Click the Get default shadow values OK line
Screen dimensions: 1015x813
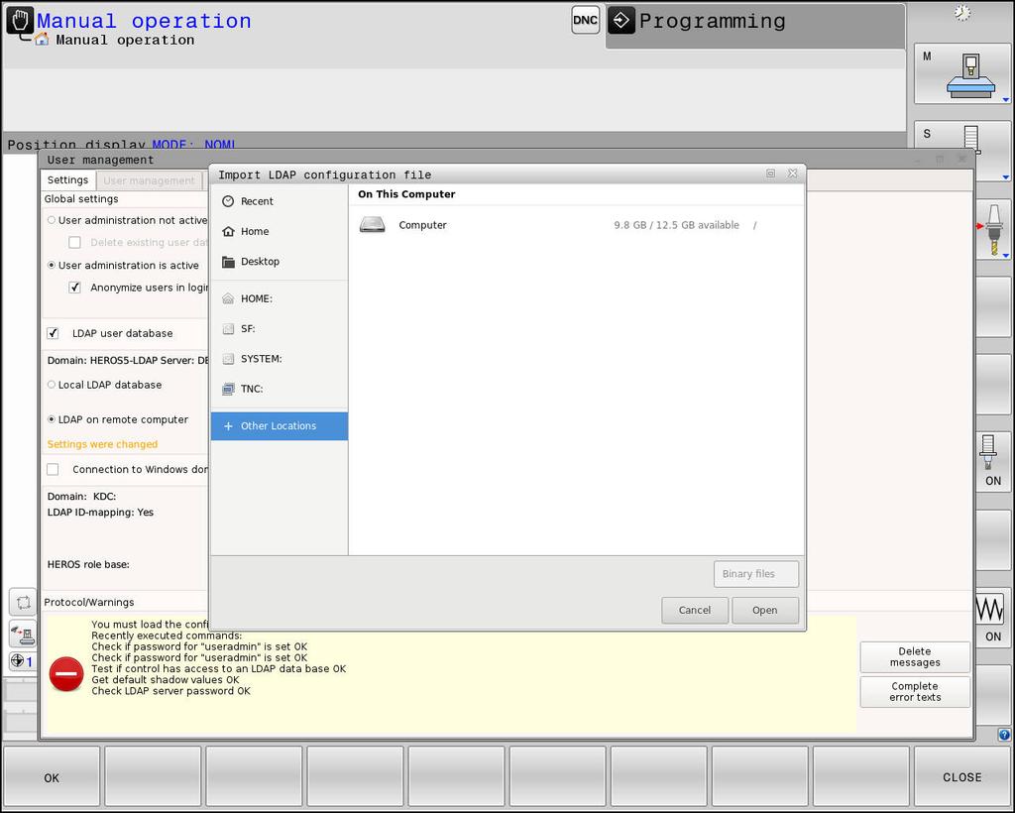pos(166,680)
